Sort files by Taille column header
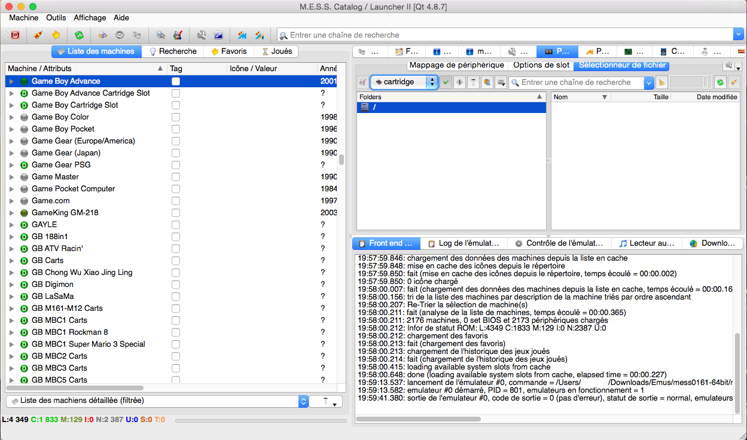 [640, 97]
